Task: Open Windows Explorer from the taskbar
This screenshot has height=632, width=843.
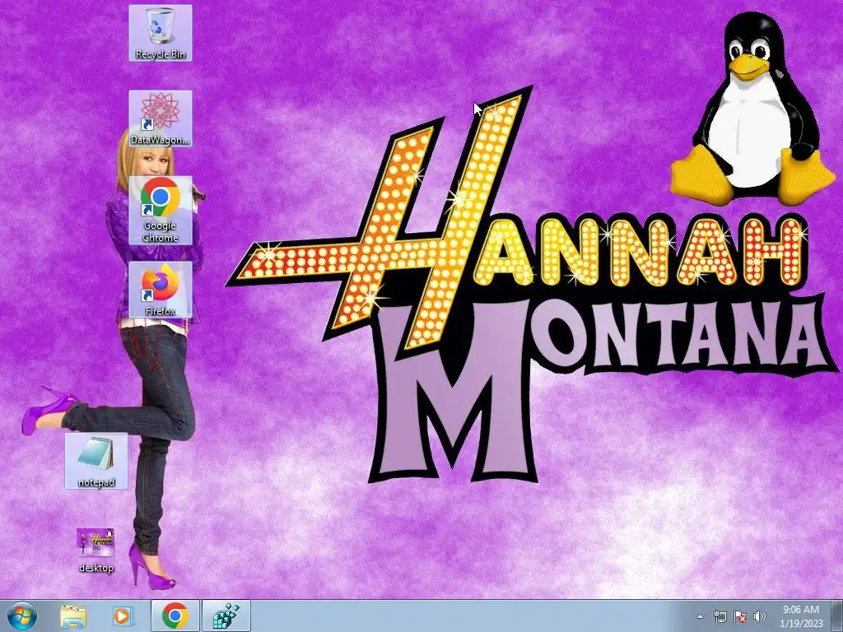Action: tap(73, 616)
